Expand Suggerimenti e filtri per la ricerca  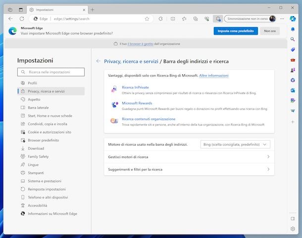point(189,169)
